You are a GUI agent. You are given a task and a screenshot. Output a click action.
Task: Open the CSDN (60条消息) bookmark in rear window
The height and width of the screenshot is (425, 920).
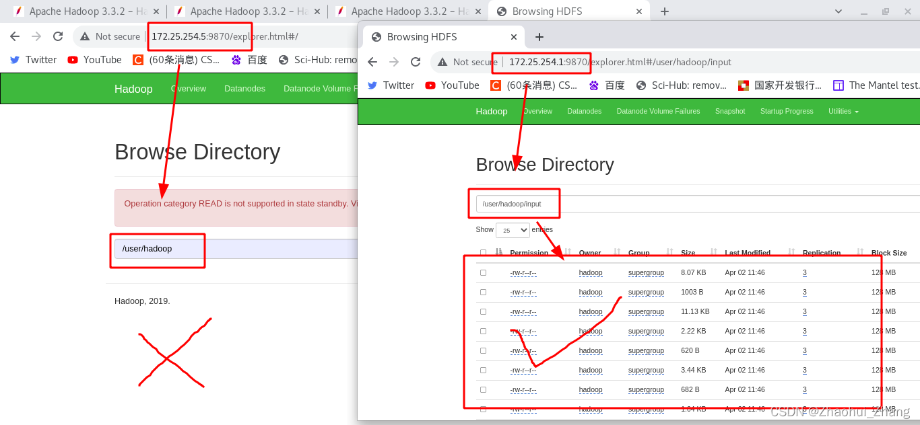pyautogui.click(x=176, y=59)
